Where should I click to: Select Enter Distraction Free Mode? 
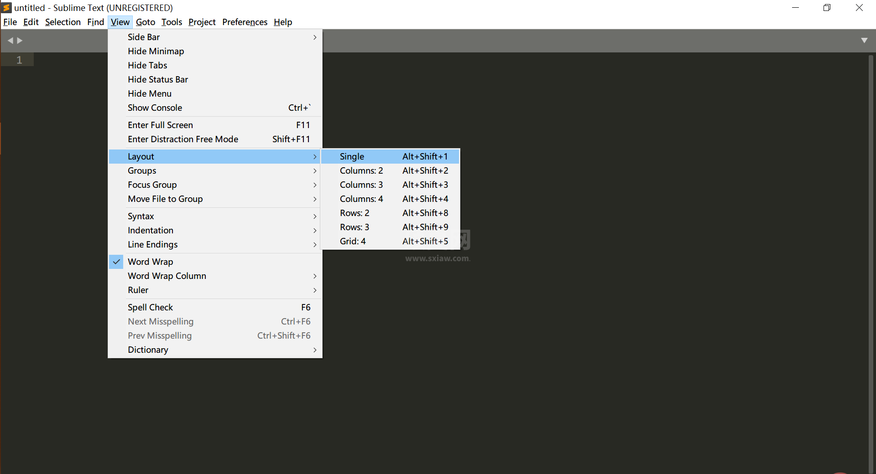click(x=215, y=139)
